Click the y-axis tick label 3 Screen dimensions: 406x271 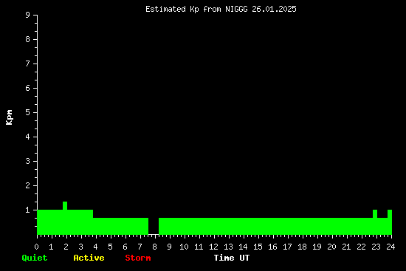click(x=28, y=161)
